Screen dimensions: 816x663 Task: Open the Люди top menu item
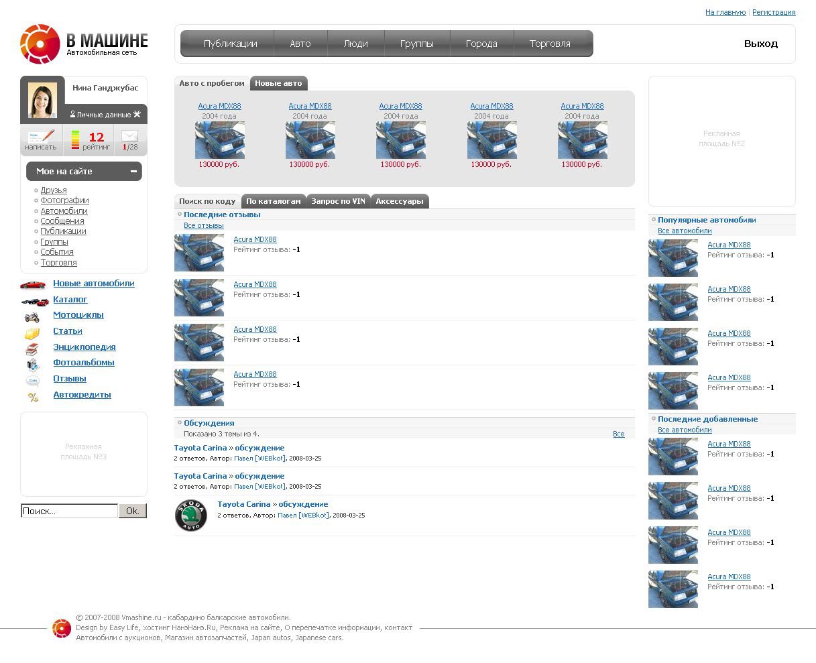click(355, 44)
